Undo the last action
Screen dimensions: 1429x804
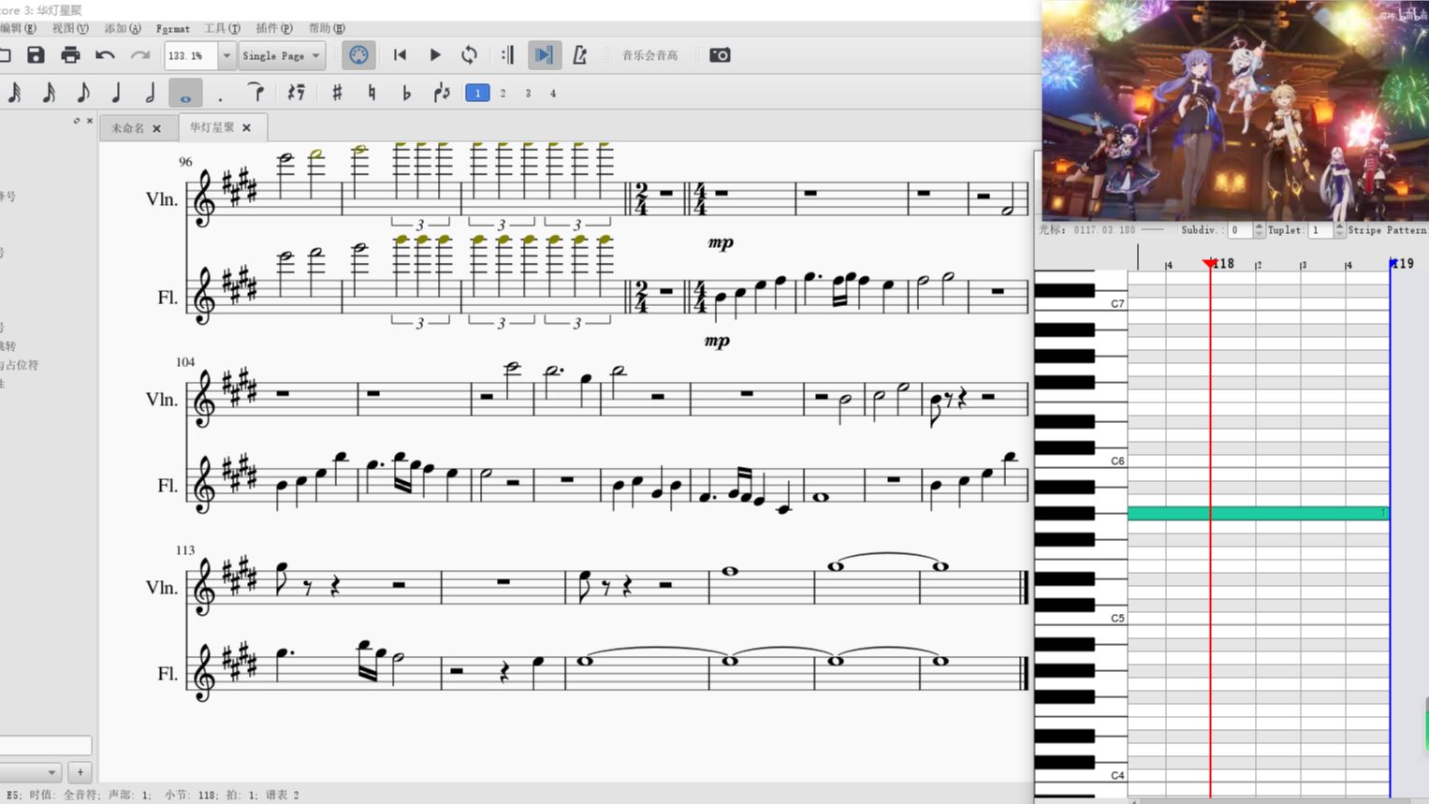tap(105, 55)
